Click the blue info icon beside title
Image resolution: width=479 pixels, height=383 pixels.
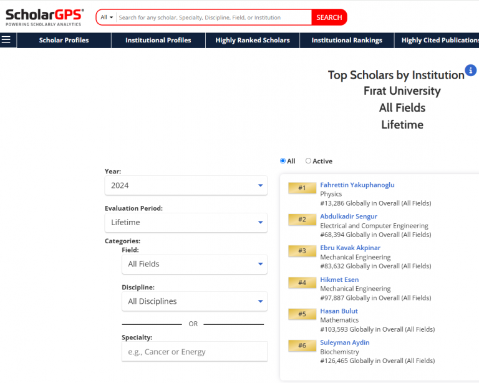pyautogui.click(x=470, y=70)
